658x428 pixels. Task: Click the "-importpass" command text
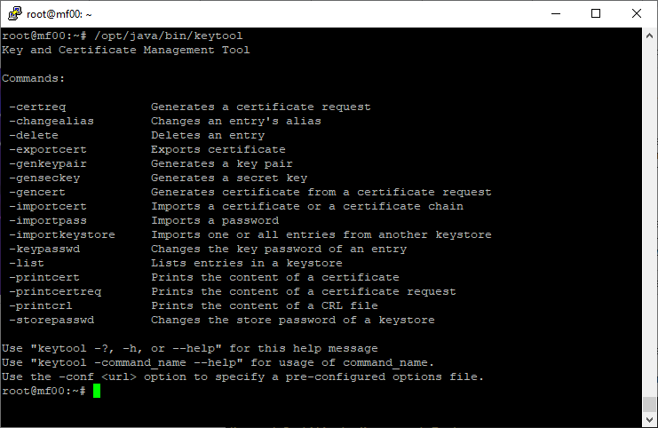click(x=48, y=221)
